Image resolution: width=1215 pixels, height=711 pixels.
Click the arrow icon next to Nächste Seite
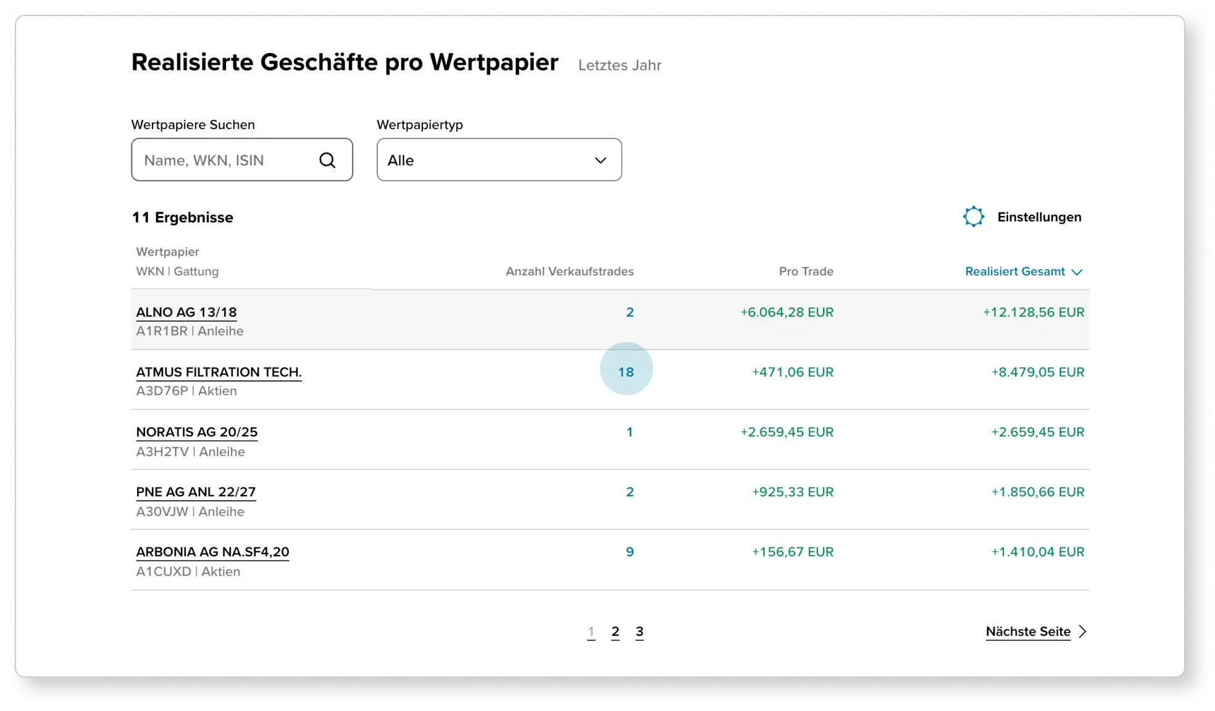(x=1082, y=631)
